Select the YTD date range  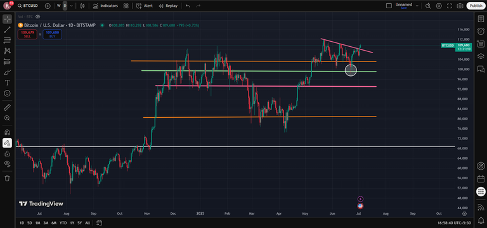click(x=63, y=223)
